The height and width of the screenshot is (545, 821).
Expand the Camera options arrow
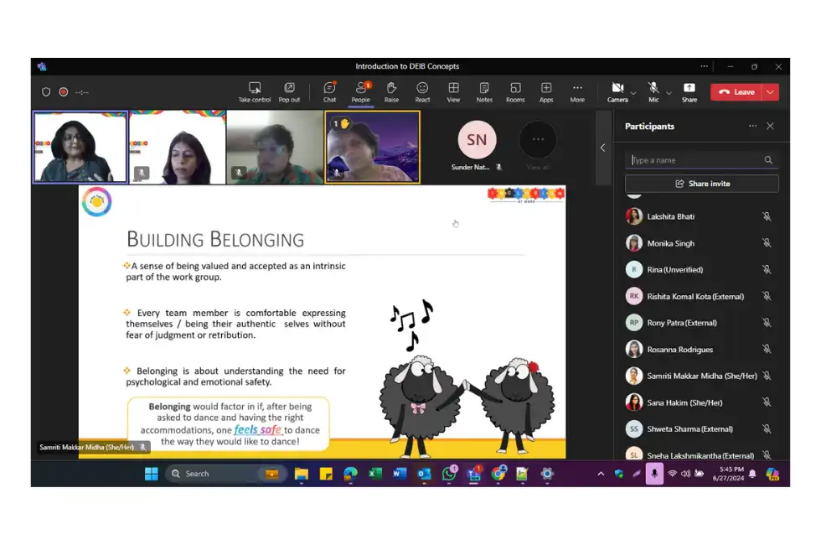633,93
